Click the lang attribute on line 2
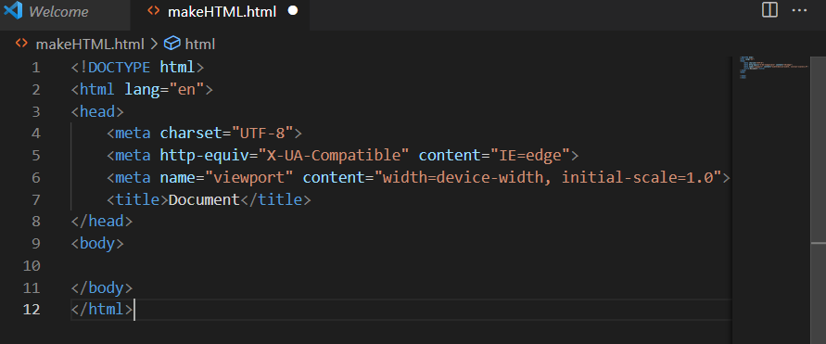Viewport: 826px width, 344px height. (142, 90)
